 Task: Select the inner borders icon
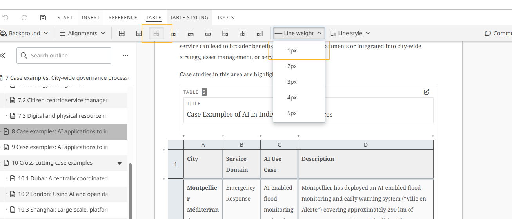156,33
